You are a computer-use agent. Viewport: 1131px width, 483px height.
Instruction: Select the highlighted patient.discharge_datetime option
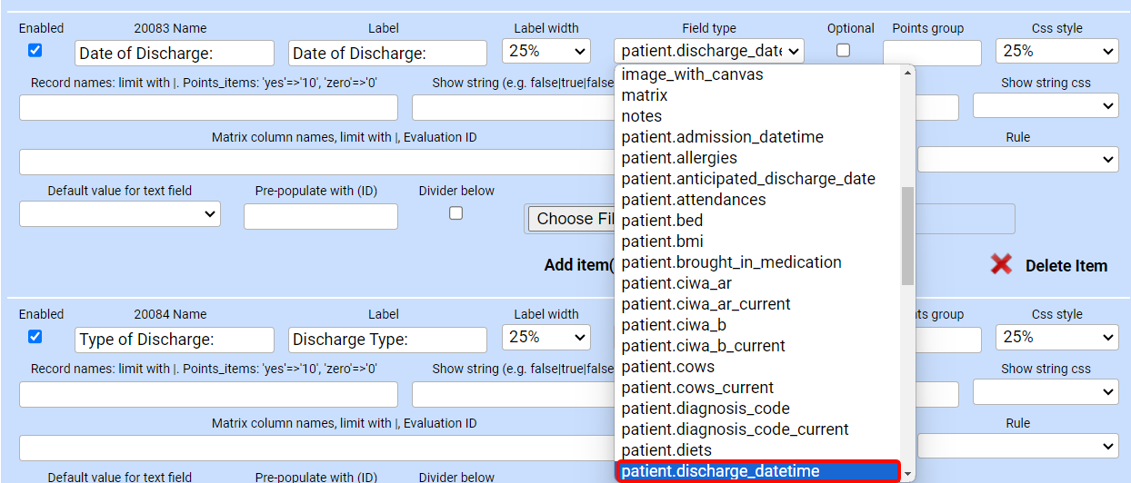tap(721, 471)
